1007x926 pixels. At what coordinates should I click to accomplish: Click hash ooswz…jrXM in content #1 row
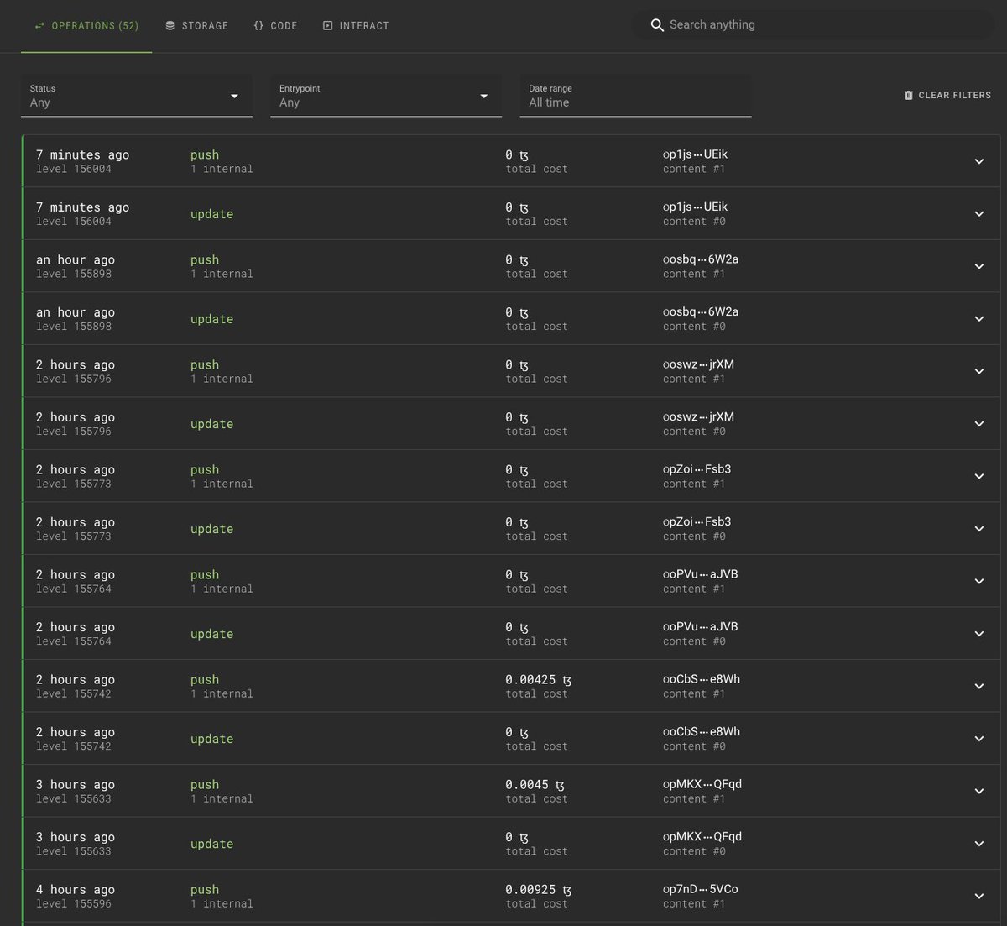tap(698, 364)
